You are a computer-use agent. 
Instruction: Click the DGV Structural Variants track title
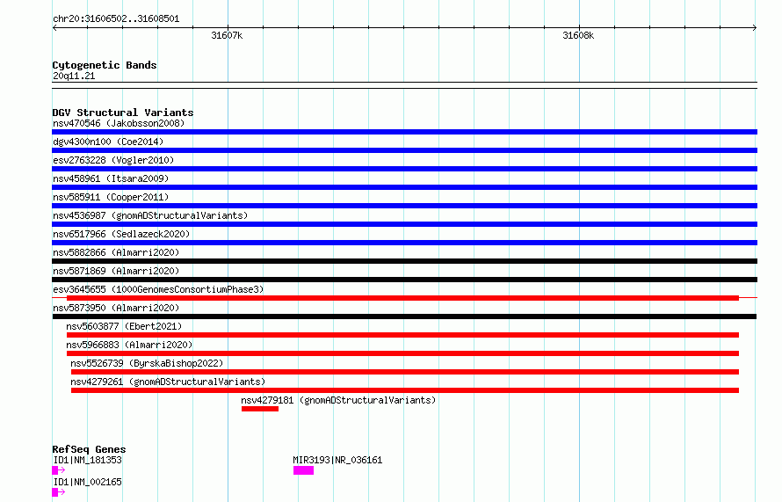[x=123, y=113]
